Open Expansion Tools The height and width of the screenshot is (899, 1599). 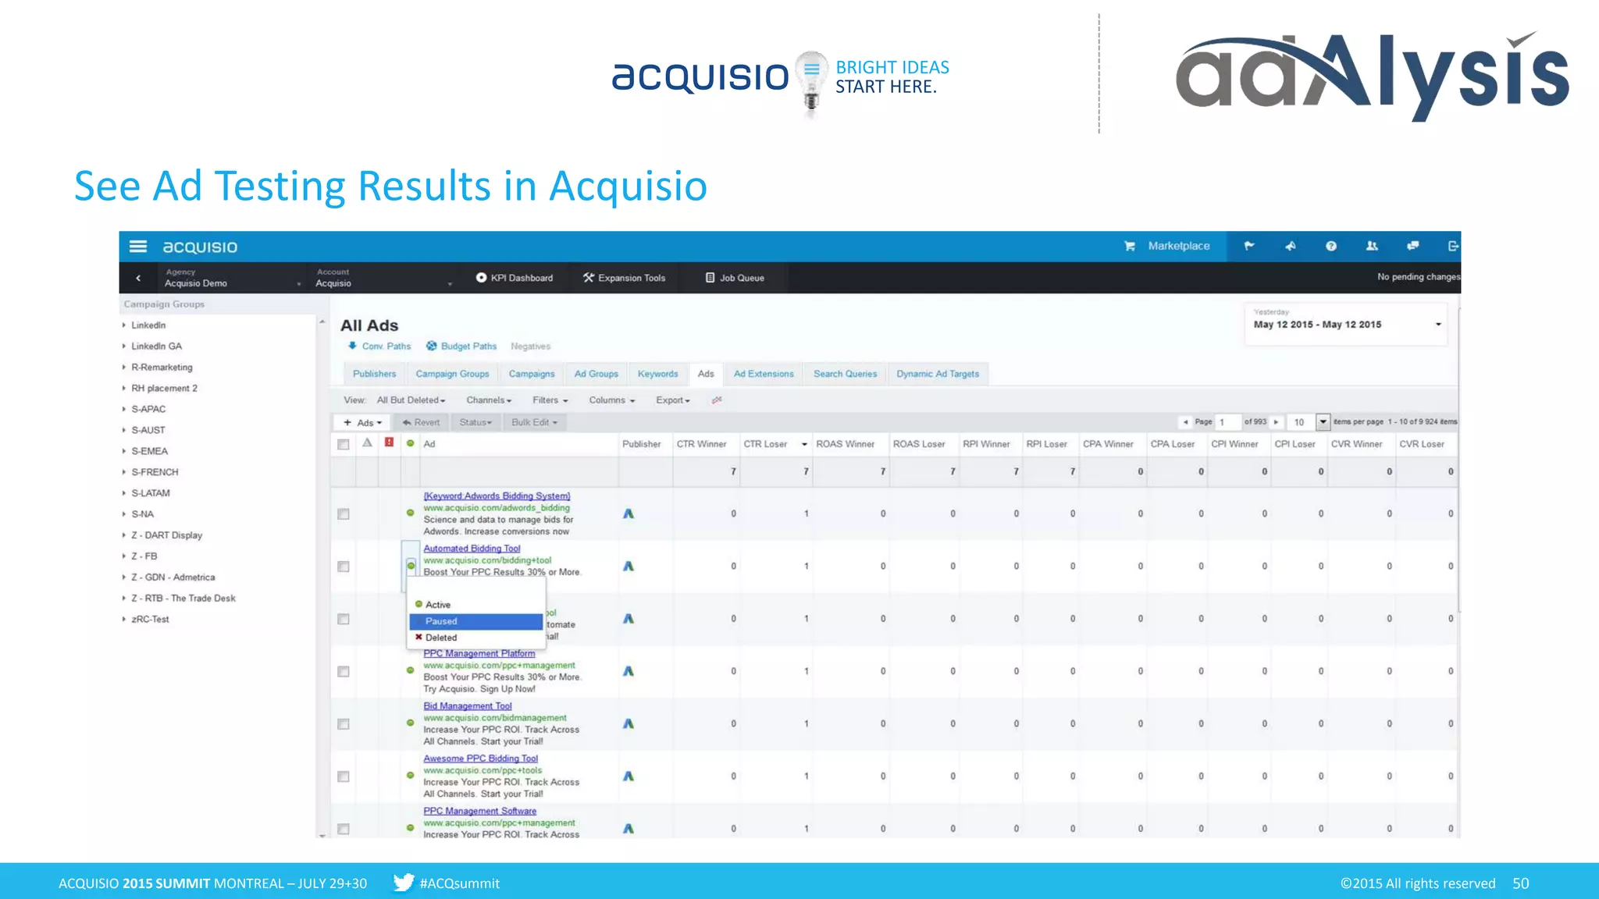pos(625,278)
